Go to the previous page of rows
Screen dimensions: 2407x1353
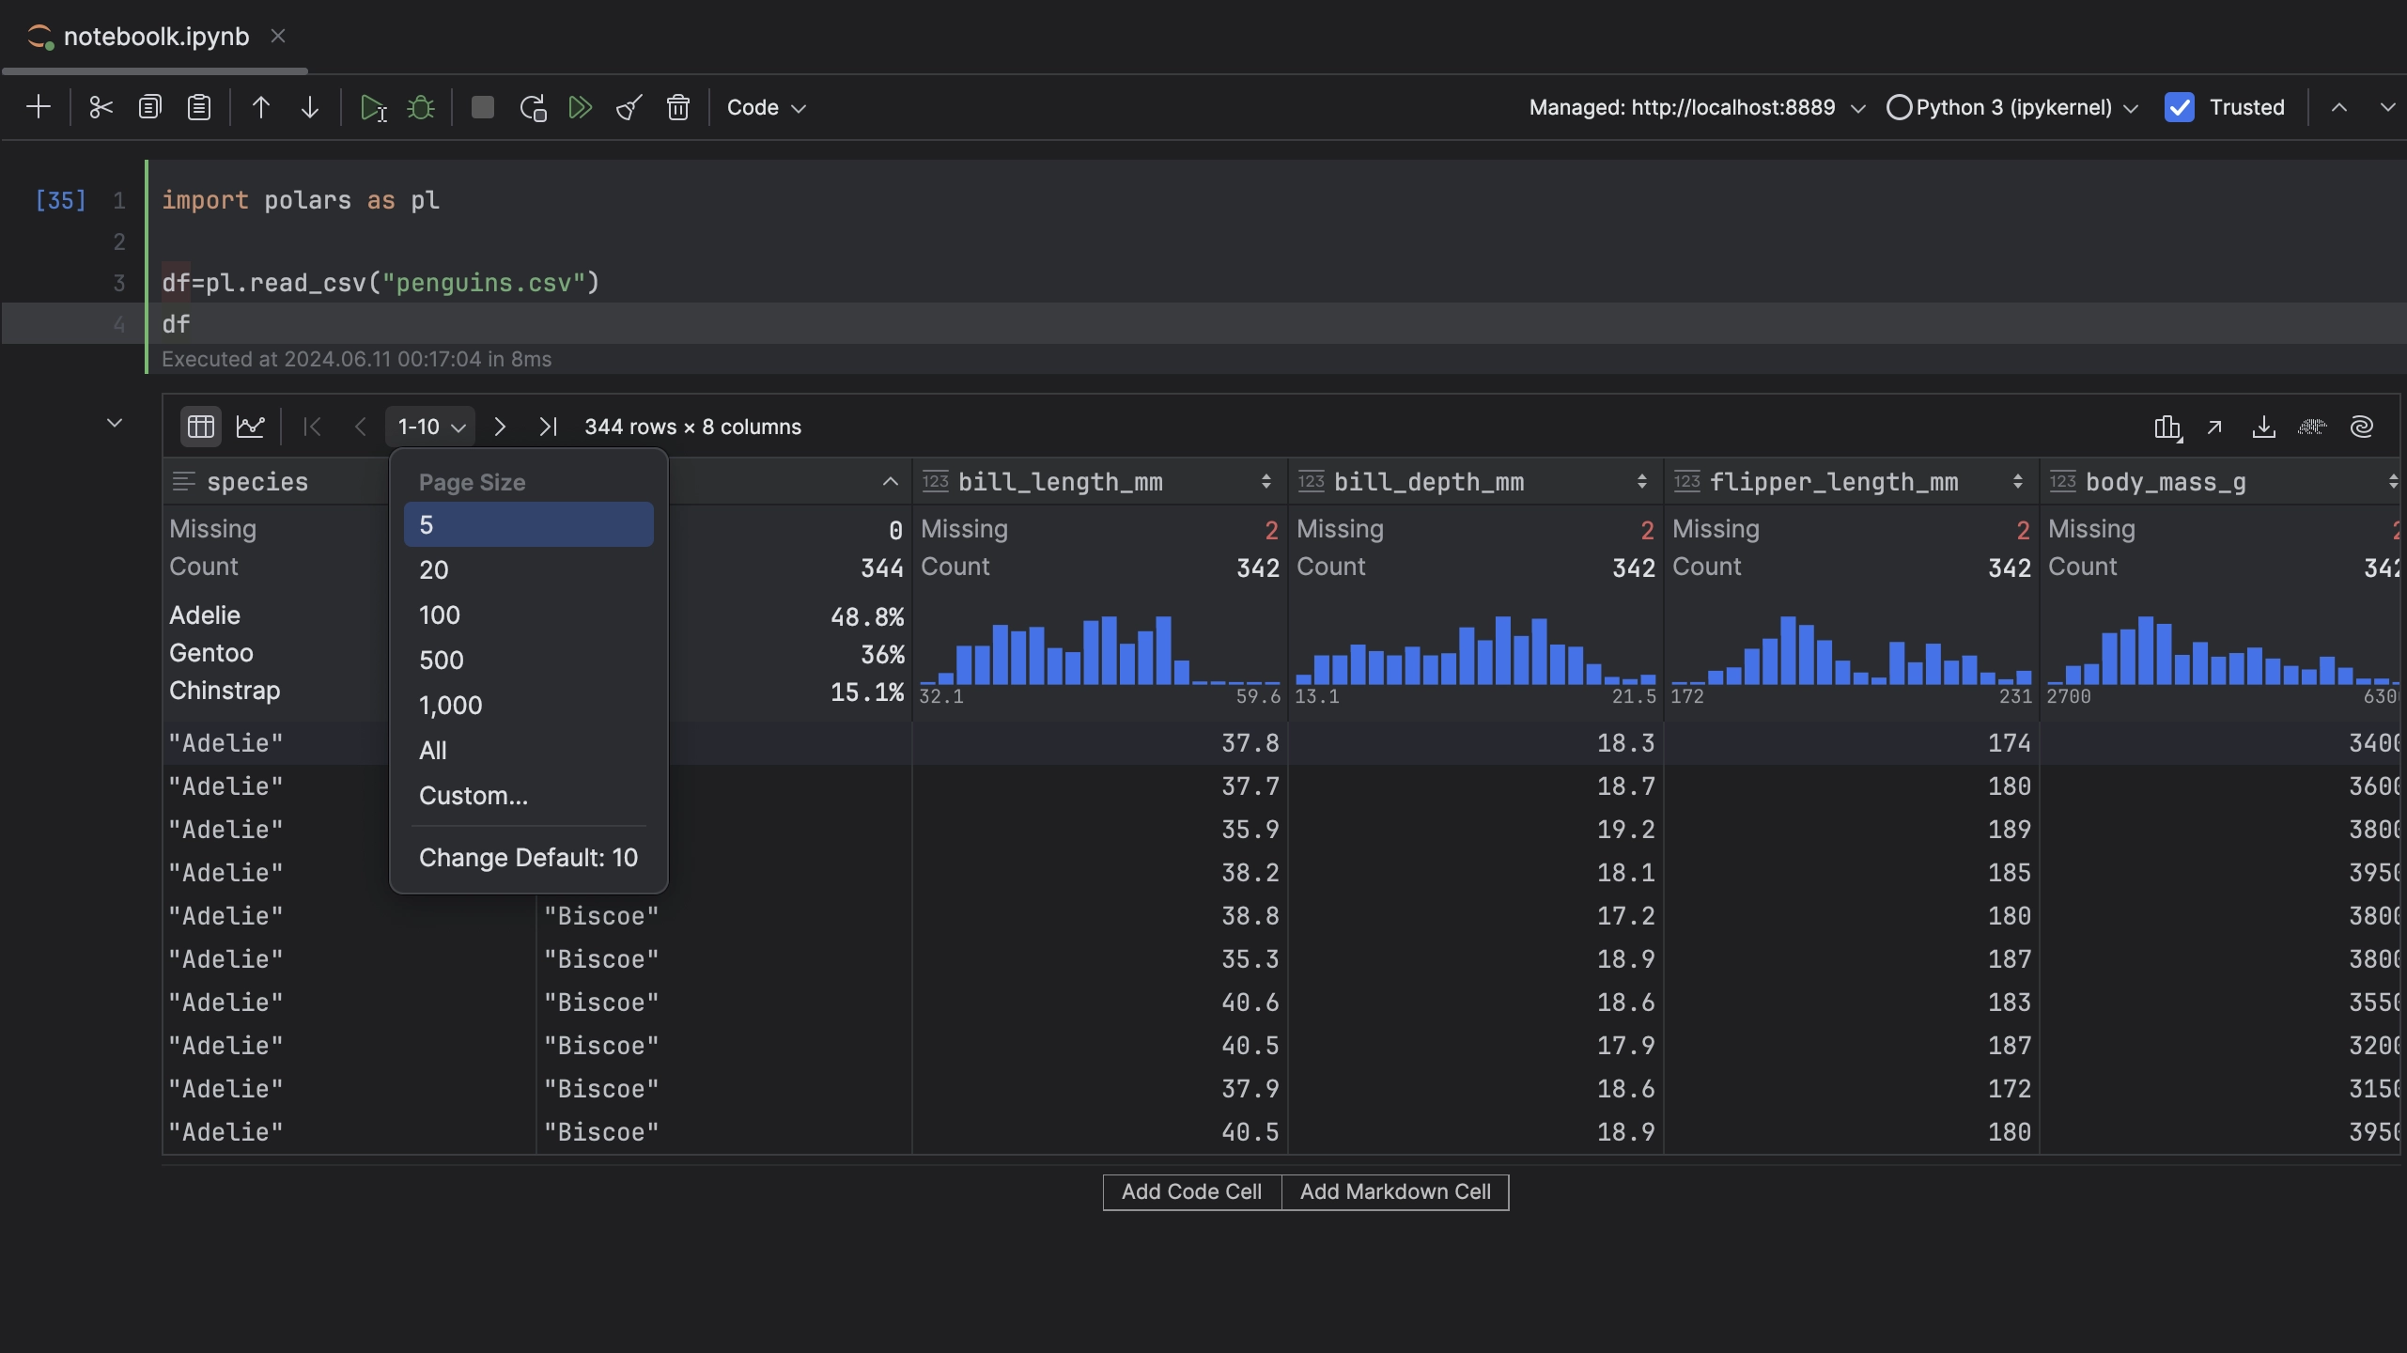pos(360,427)
